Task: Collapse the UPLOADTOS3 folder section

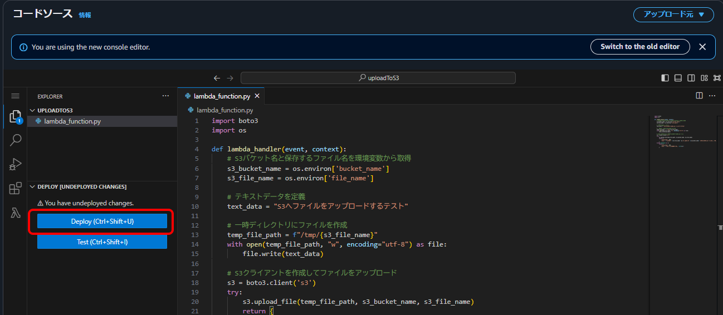Action: click(102, 110)
